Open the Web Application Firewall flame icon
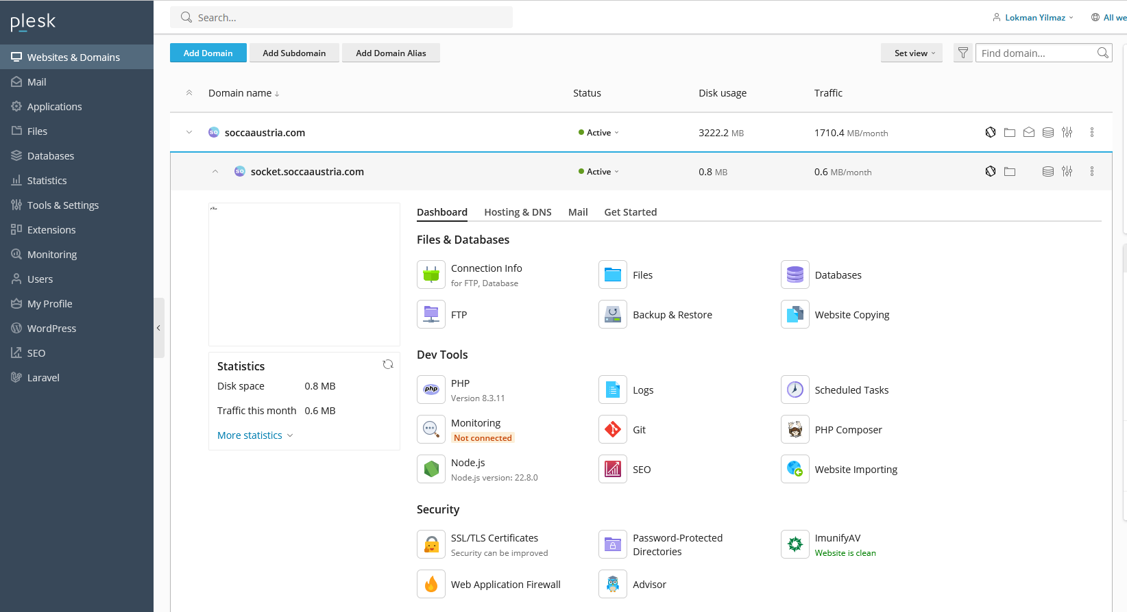 click(431, 585)
